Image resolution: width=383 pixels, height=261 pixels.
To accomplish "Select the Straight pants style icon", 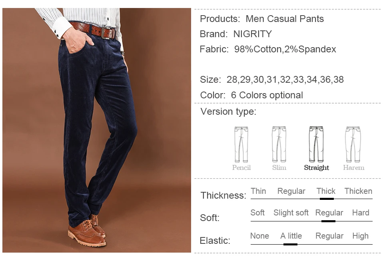I will (x=316, y=145).
